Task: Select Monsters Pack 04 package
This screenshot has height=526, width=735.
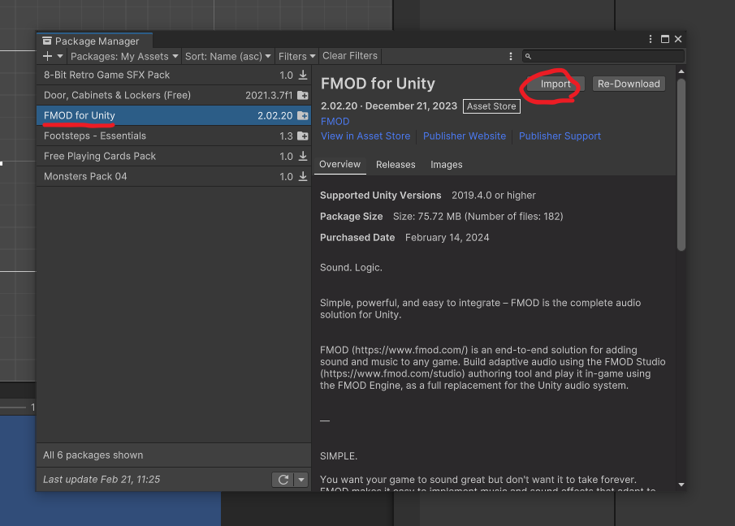Action: (174, 176)
